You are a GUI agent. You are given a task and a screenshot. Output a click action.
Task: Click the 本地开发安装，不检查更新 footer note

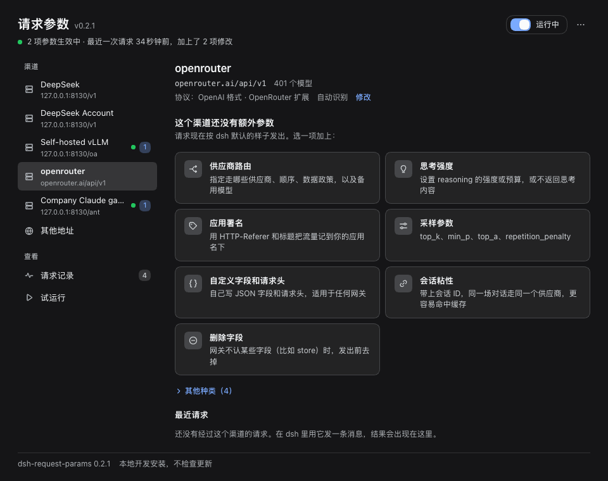165,463
